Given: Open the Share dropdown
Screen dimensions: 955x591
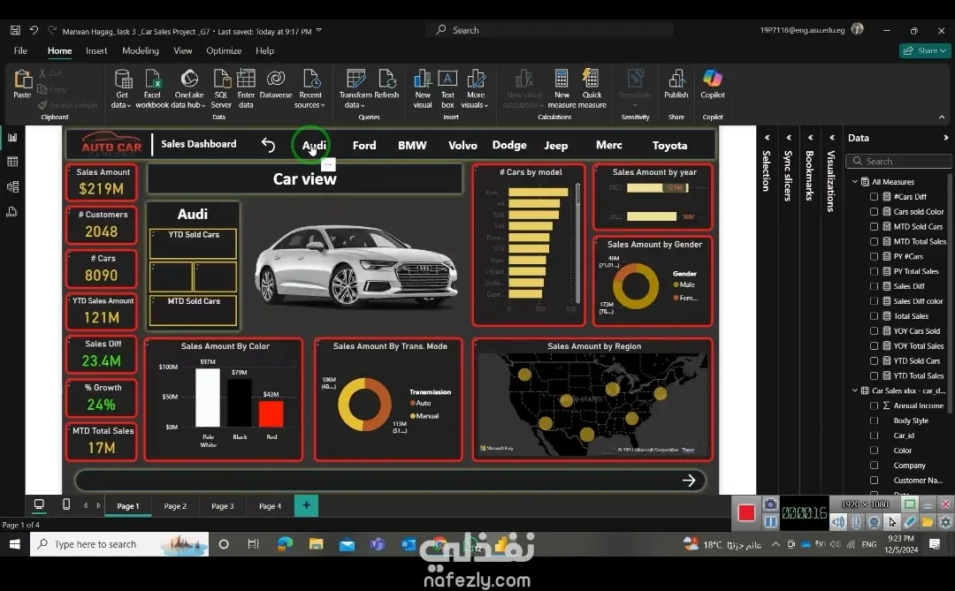Looking at the screenshot, I should tap(925, 50).
